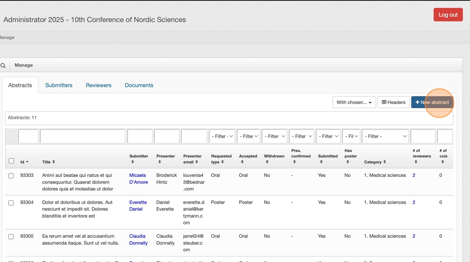Tick the select-all abstracts checkbox

[x=11, y=161]
